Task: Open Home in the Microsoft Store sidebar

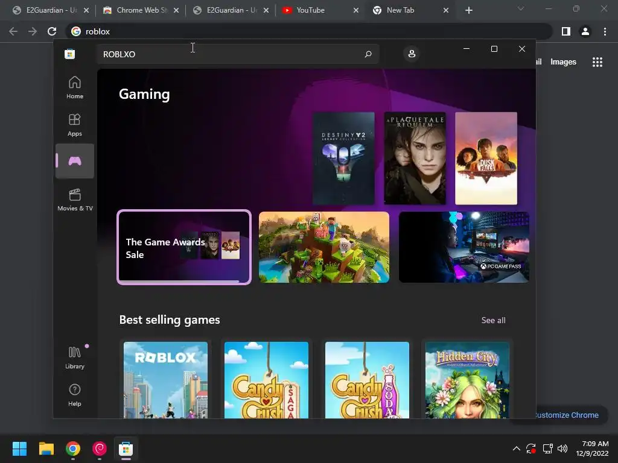Action: click(74, 87)
